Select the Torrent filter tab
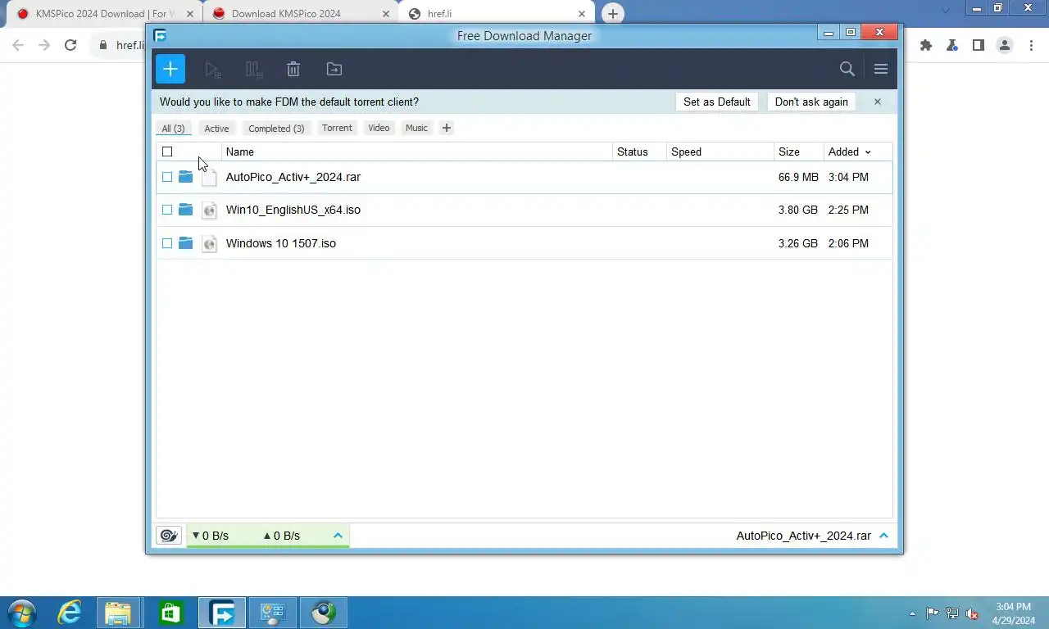Screen dimensions: 1049x629 [337, 128]
